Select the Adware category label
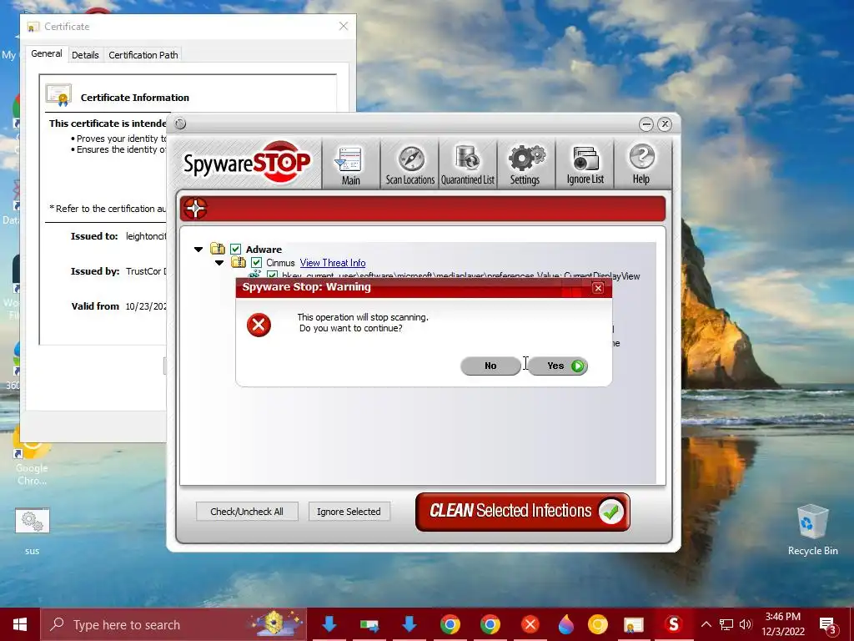 tap(264, 249)
